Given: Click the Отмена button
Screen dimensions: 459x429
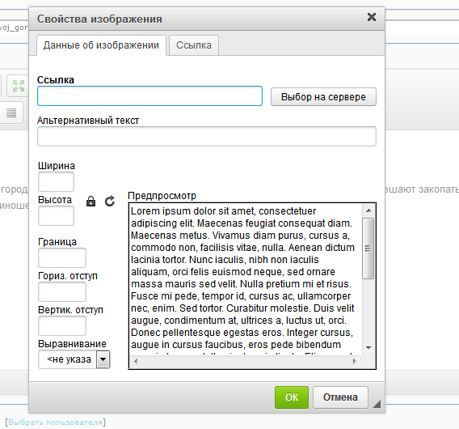Looking at the screenshot, I should [340, 397].
